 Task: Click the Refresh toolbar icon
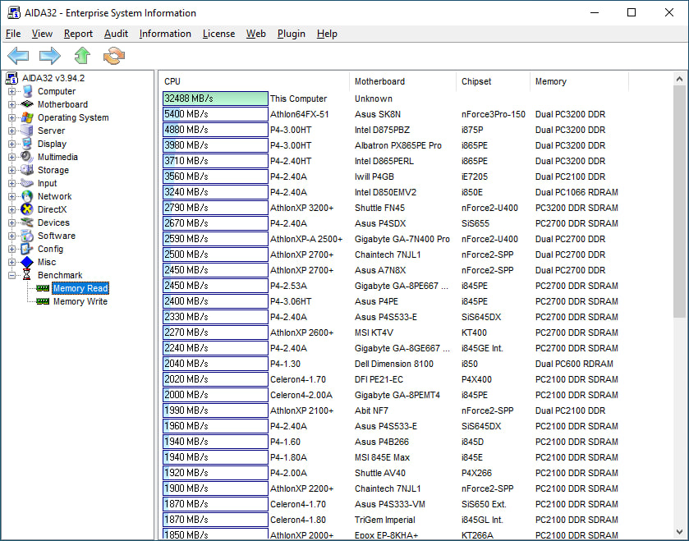[x=113, y=56]
